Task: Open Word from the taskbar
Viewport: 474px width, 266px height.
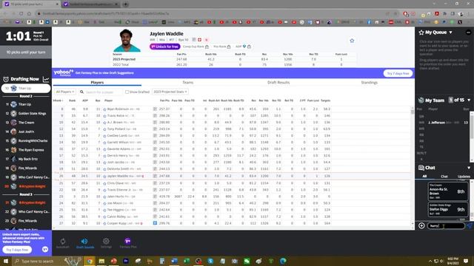Action: point(174,261)
